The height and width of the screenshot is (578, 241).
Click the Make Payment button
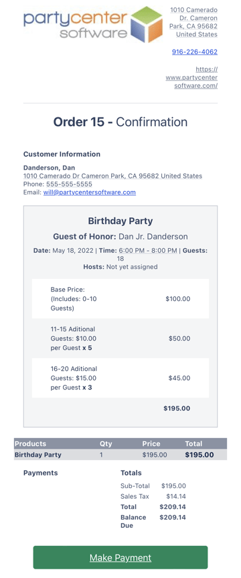[x=120, y=557]
